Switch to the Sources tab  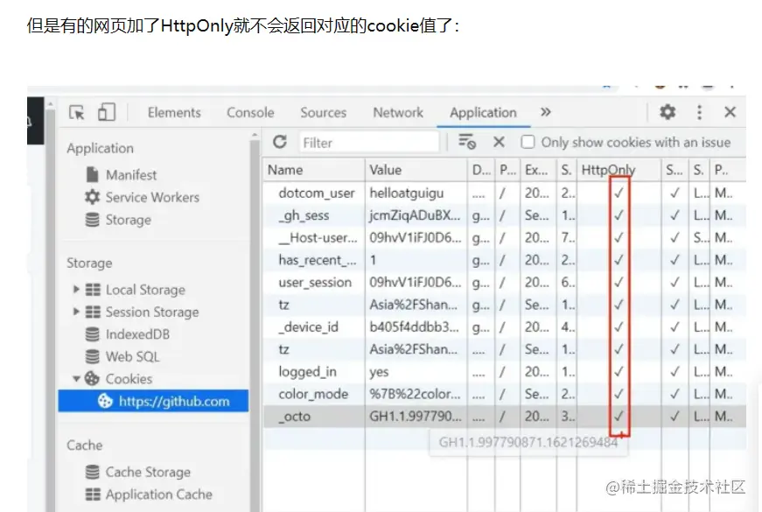(x=323, y=112)
